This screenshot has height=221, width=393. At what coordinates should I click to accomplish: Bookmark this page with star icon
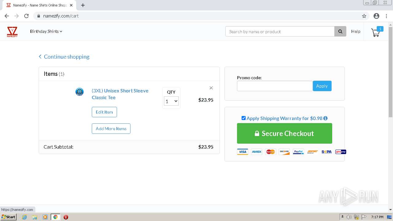click(x=364, y=16)
